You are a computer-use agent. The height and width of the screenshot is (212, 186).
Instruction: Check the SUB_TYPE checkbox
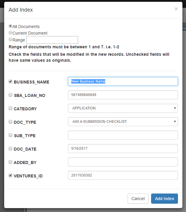pos(10,135)
